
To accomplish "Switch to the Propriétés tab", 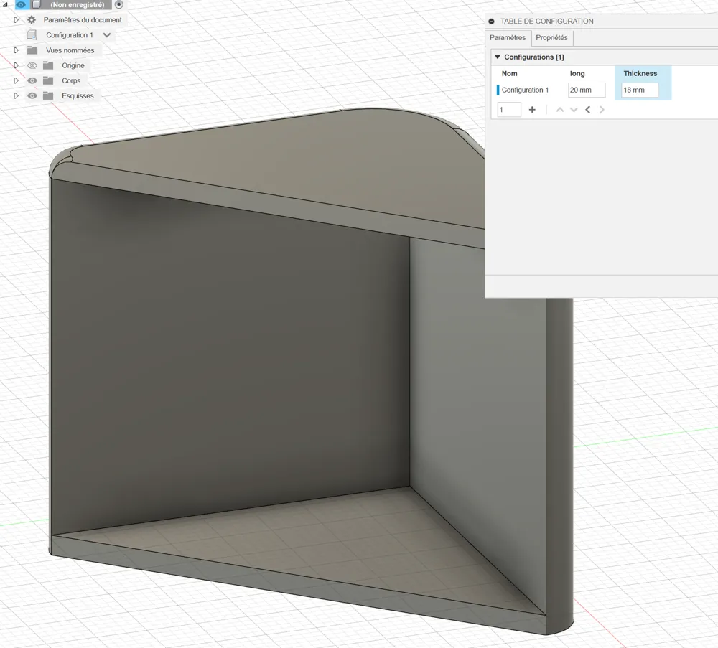I will 551,38.
